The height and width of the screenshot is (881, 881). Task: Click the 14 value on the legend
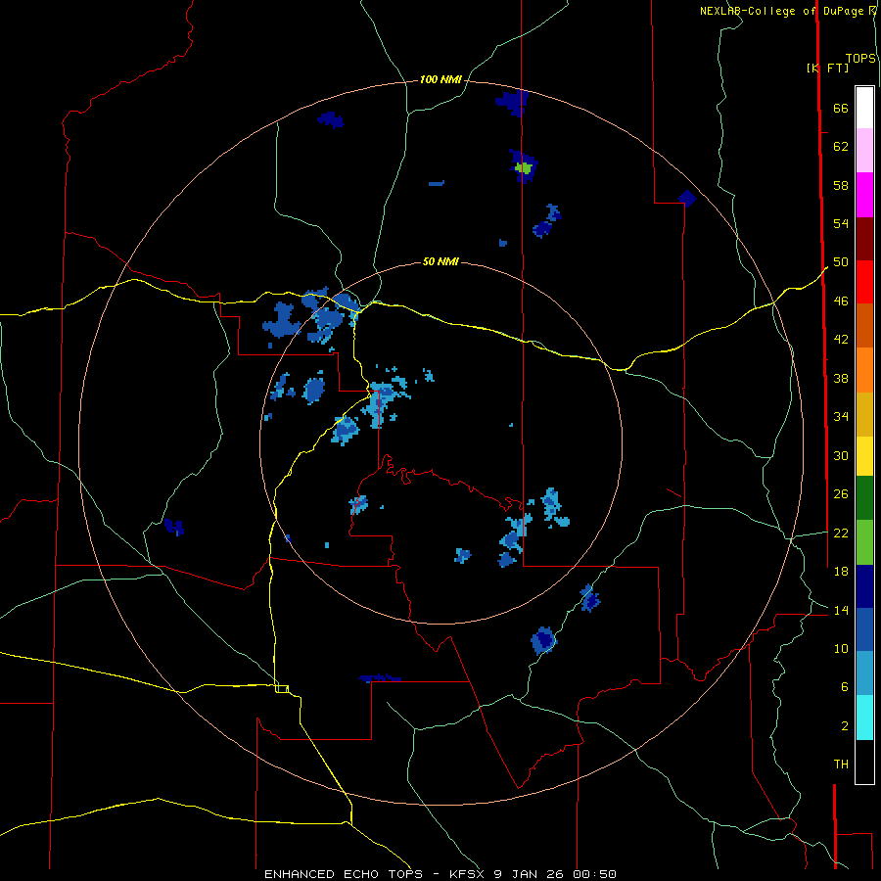coord(841,610)
